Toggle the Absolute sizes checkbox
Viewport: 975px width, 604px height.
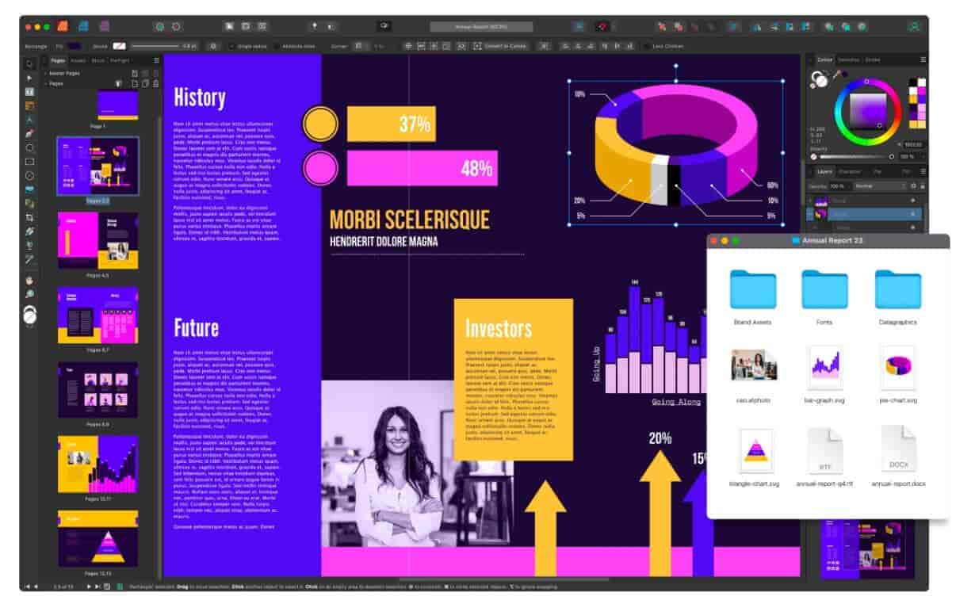(x=277, y=46)
